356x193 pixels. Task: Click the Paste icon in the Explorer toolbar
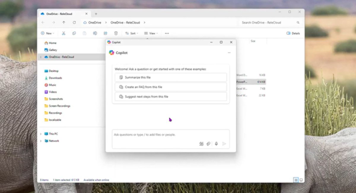[85, 33]
